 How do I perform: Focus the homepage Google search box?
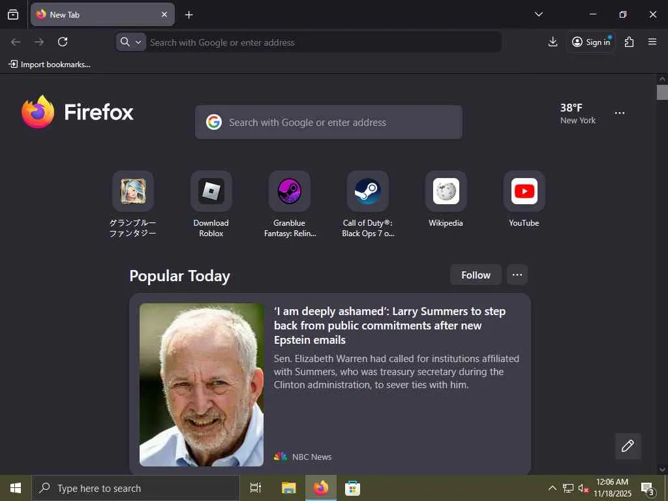click(x=329, y=122)
